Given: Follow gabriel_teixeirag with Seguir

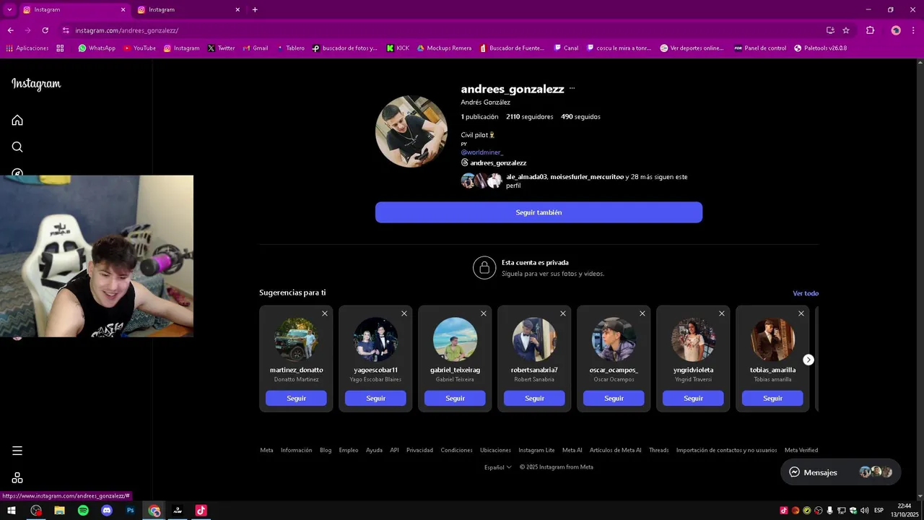Looking at the screenshot, I should coord(455,398).
